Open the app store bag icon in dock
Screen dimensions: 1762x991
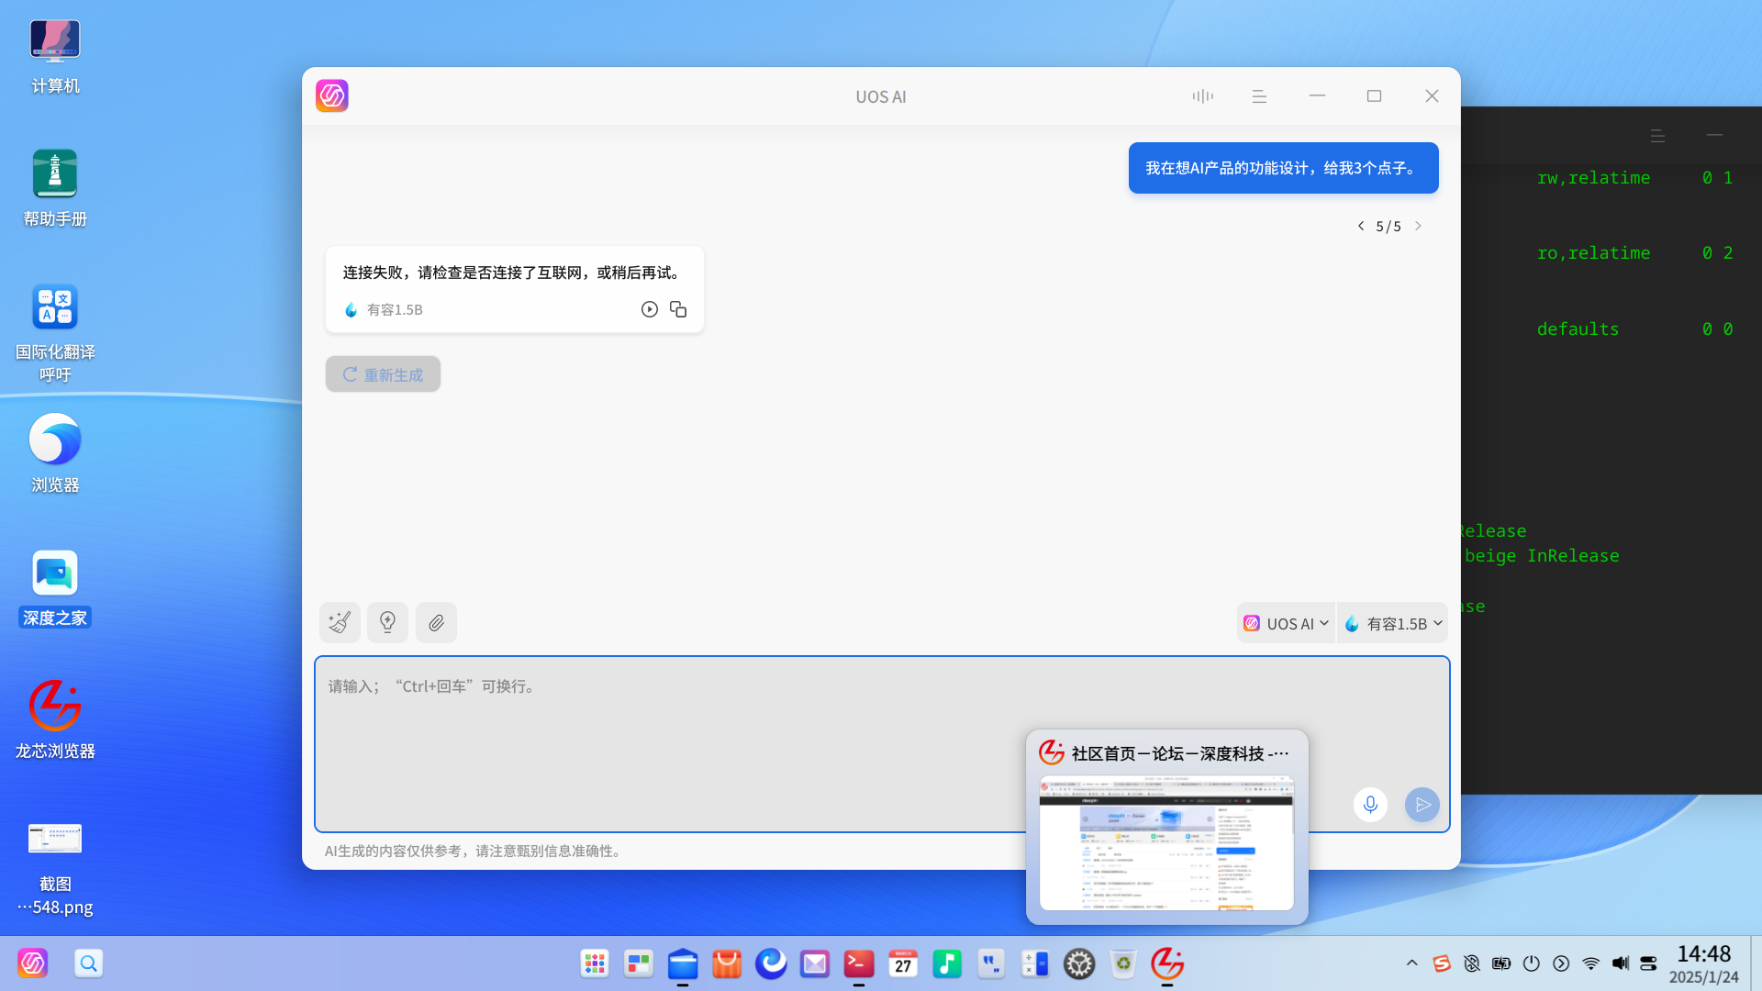click(x=727, y=963)
